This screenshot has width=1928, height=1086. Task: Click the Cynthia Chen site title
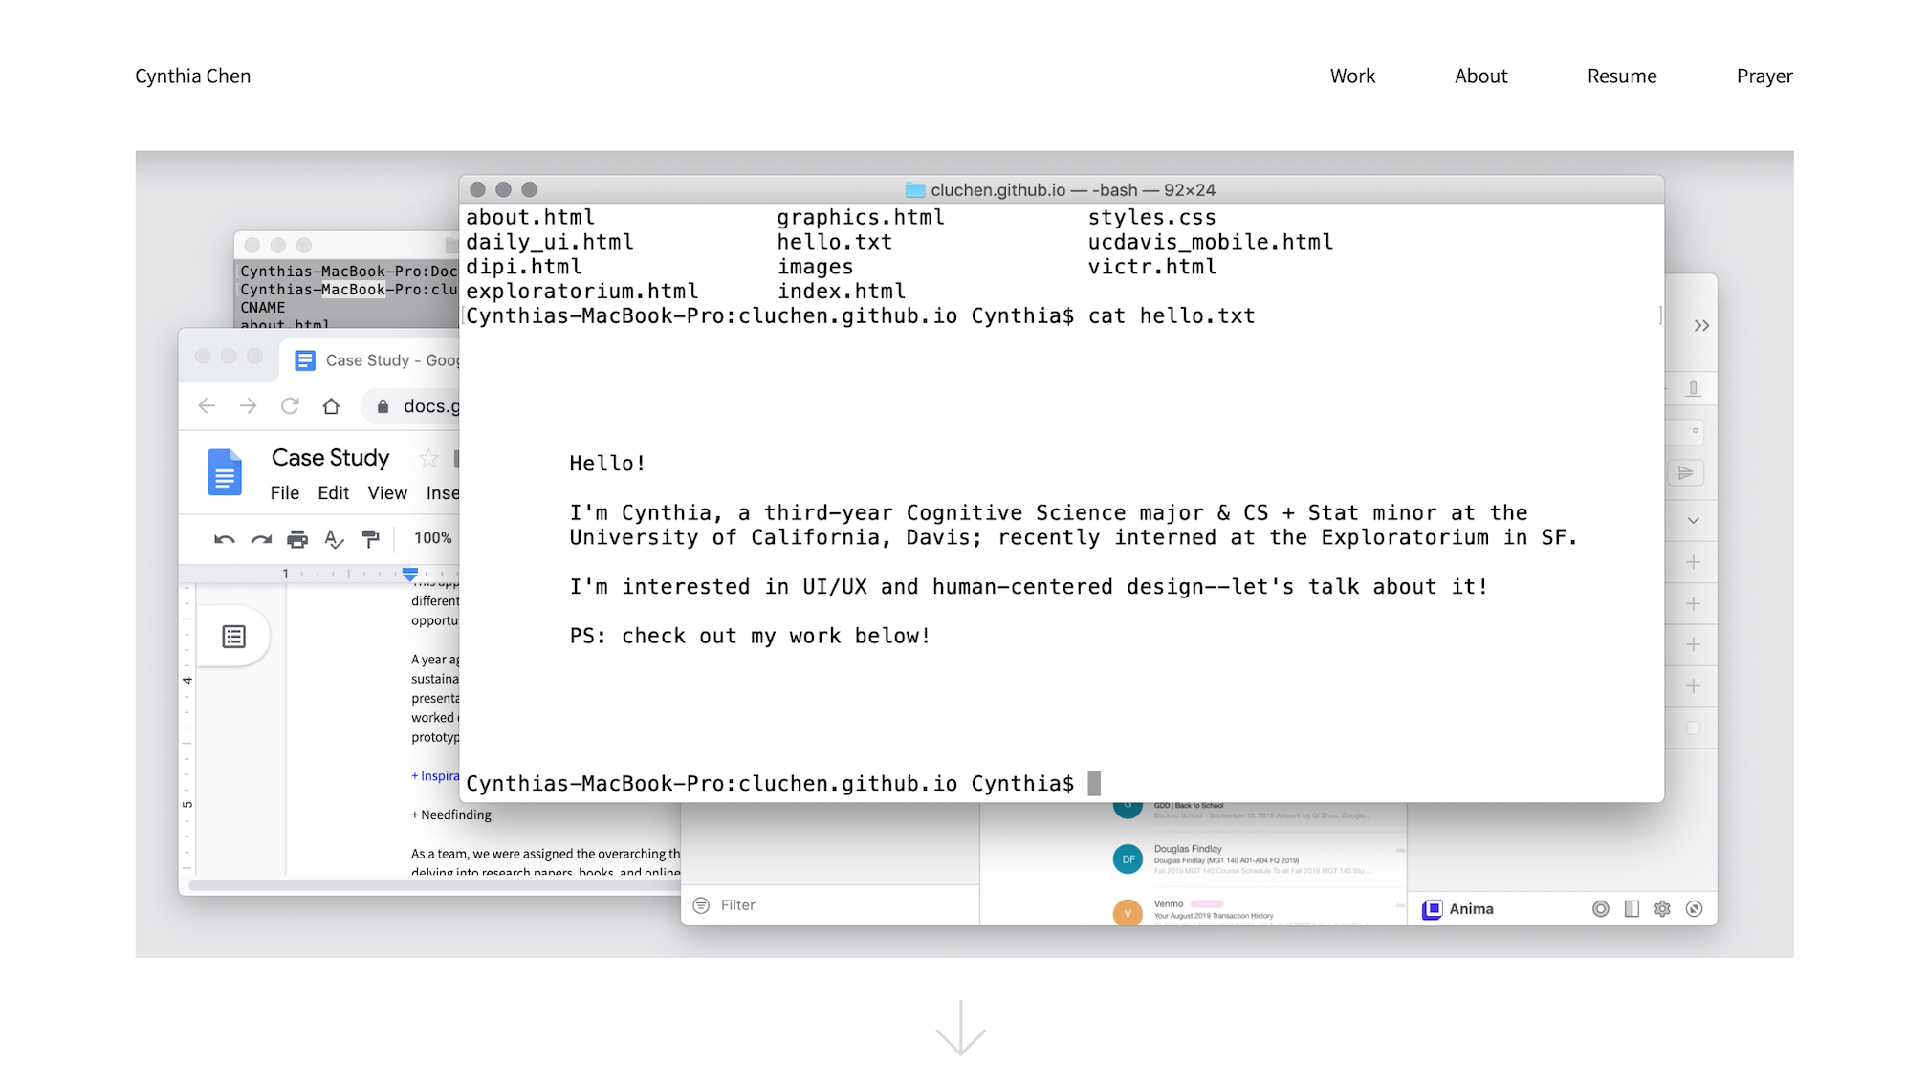pos(192,76)
